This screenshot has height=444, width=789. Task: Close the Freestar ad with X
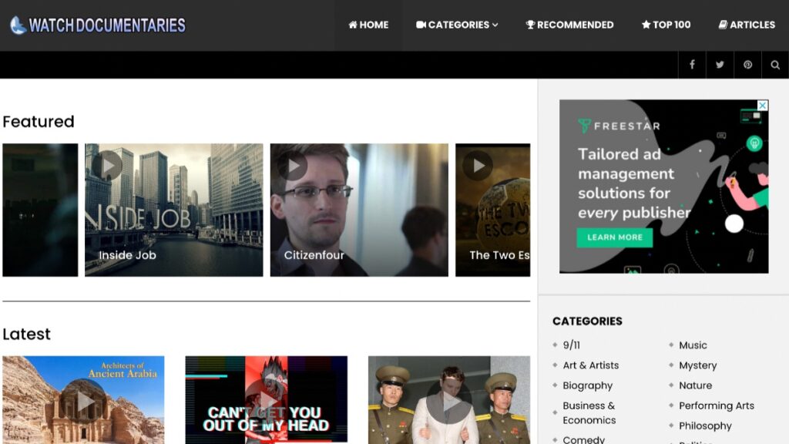click(x=762, y=106)
